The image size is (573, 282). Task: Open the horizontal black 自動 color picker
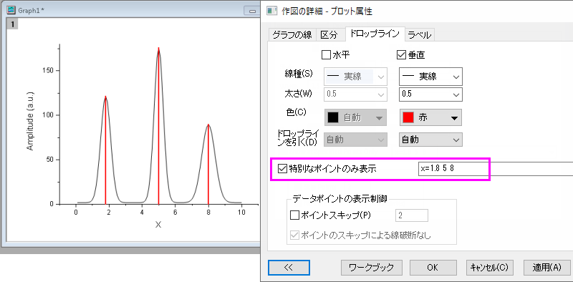pyautogui.click(x=355, y=117)
